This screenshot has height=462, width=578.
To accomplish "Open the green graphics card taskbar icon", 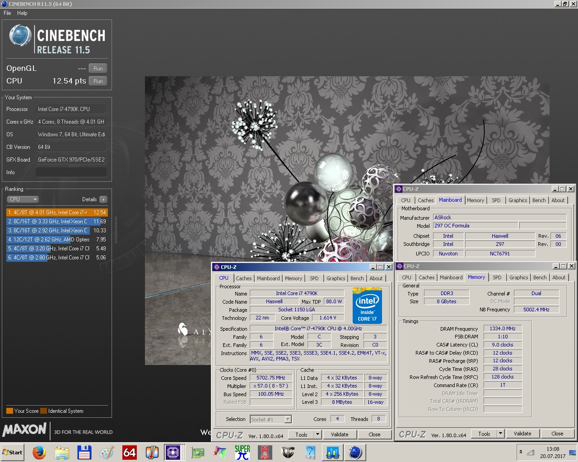I will (197, 453).
